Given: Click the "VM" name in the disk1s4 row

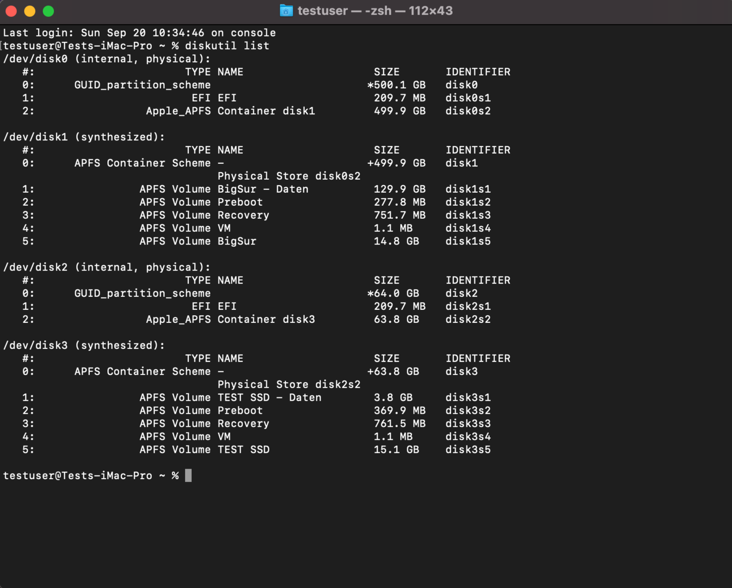Looking at the screenshot, I should tap(224, 229).
